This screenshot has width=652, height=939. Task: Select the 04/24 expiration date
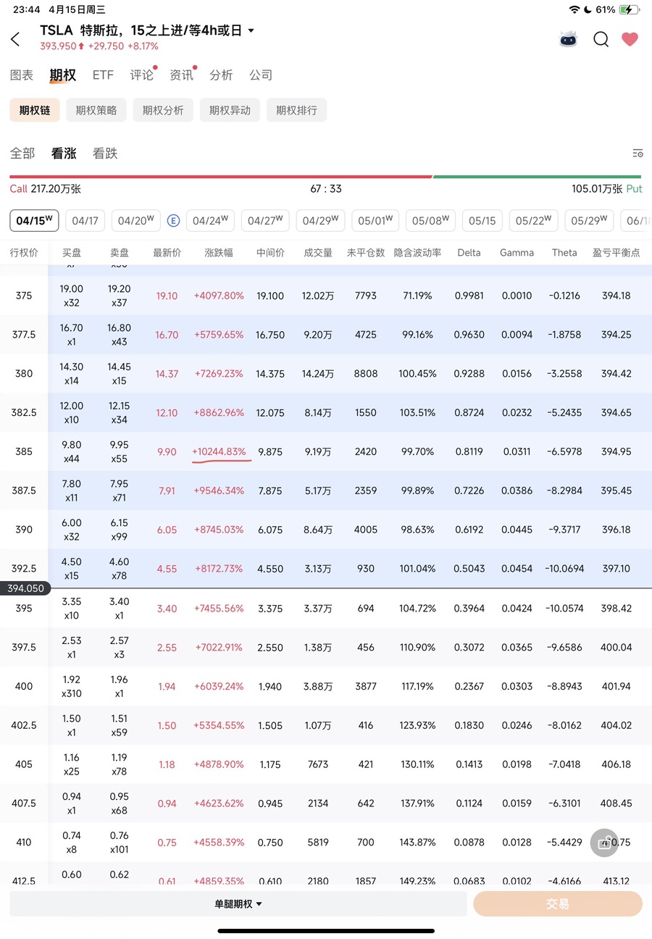[x=210, y=221]
